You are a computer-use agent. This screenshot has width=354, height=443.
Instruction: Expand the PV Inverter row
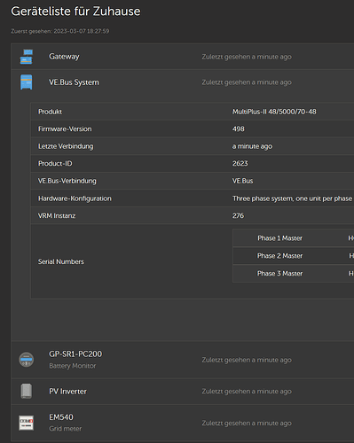pyautogui.click(x=183, y=392)
